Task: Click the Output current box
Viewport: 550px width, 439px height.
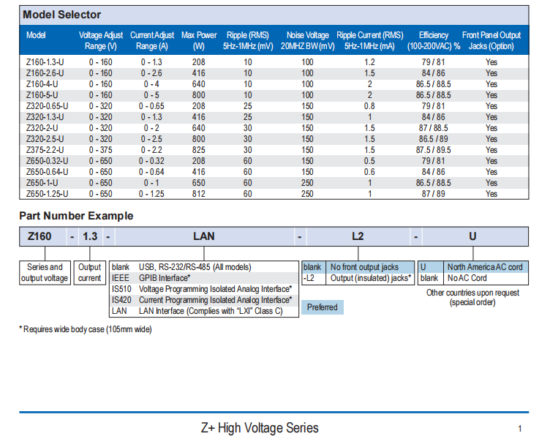Action: coord(89,273)
